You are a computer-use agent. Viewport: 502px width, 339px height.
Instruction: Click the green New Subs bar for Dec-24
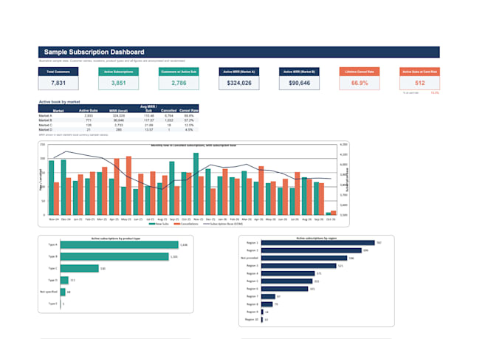click(x=63, y=188)
